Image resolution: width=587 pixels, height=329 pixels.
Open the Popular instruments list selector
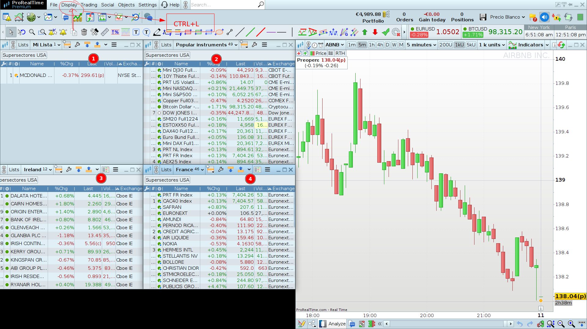[x=206, y=45]
